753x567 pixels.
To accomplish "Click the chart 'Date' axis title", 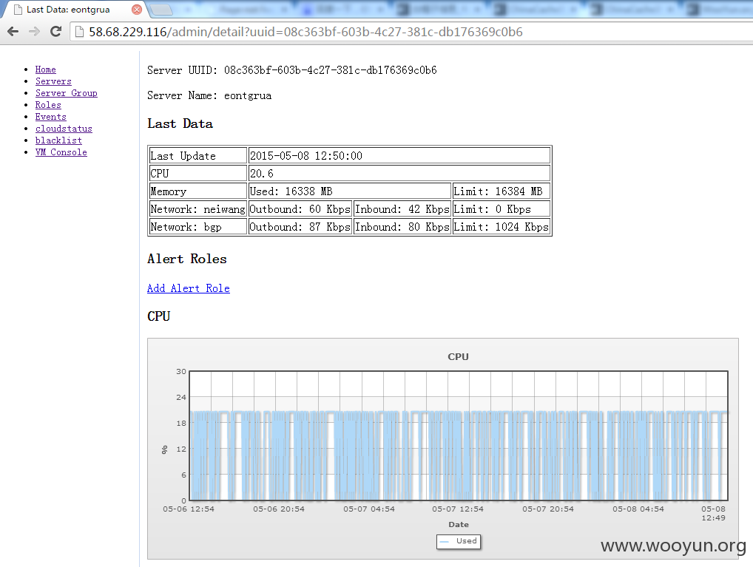I will click(x=459, y=525).
